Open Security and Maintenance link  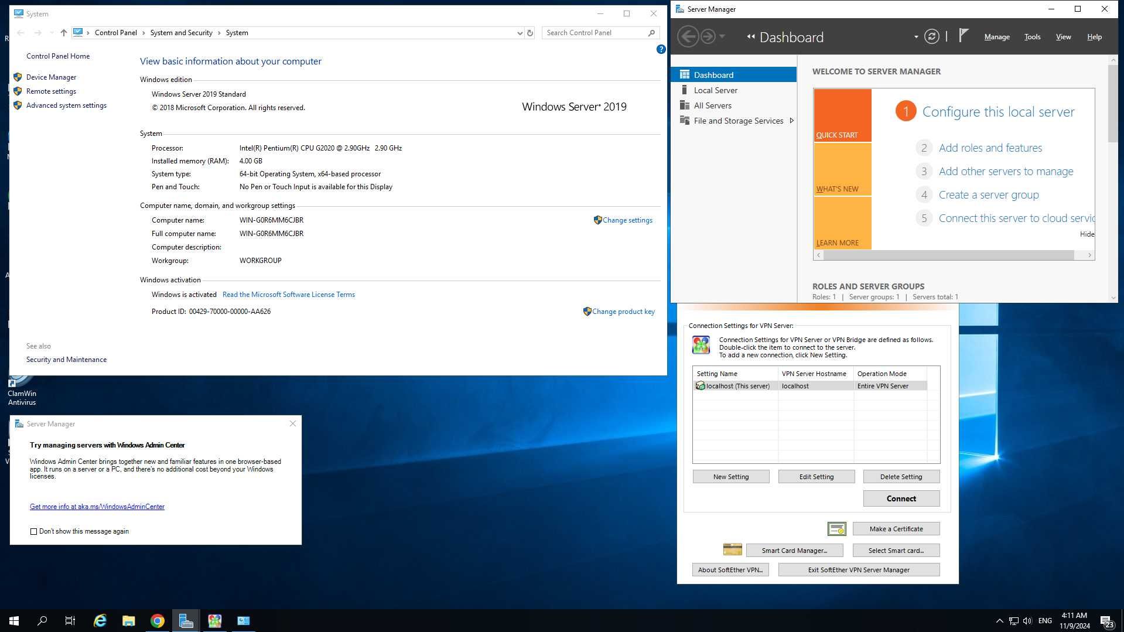click(66, 360)
